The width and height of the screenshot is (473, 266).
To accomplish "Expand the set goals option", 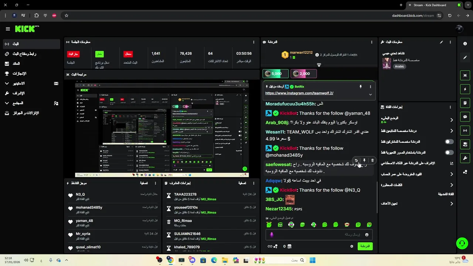I will pyautogui.click(x=452, y=204).
